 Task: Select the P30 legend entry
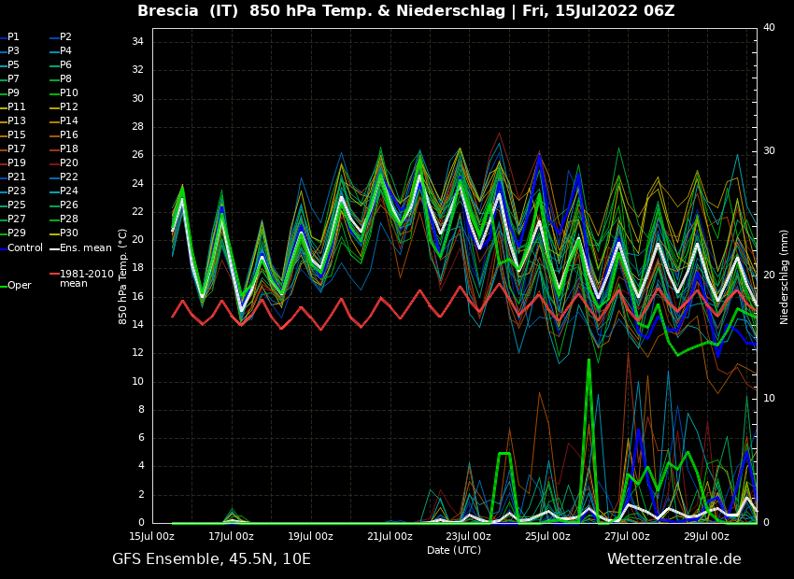point(69,233)
